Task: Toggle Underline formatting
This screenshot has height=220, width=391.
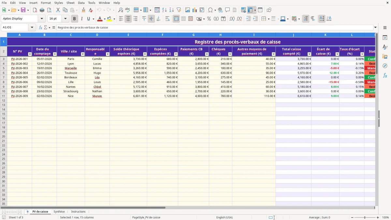Action: 88,19
